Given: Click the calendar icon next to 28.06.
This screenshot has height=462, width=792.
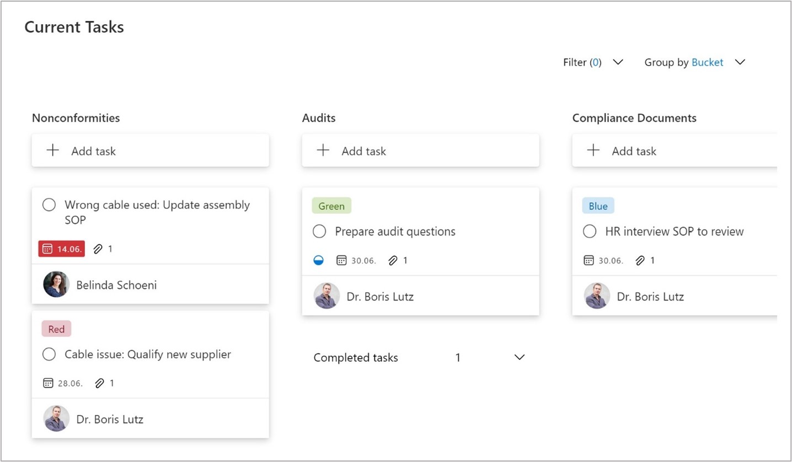Looking at the screenshot, I should (x=48, y=383).
